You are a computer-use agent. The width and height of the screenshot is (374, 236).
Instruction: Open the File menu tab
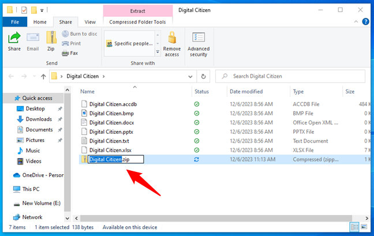pos(15,22)
